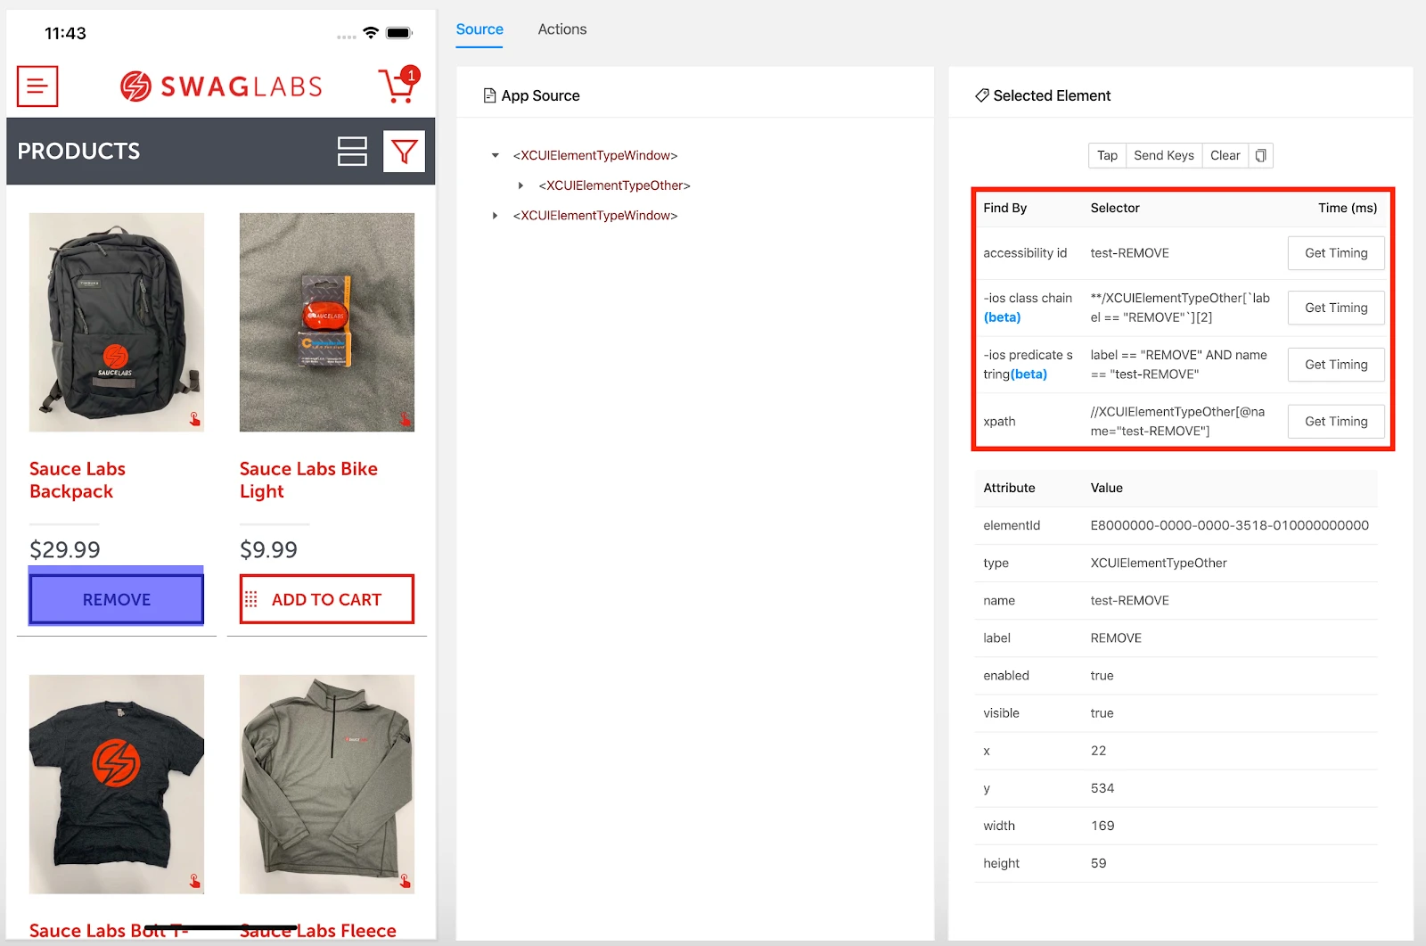Select the XCUIElementTypeOther tree node text
1426x946 pixels.
(615, 185)
